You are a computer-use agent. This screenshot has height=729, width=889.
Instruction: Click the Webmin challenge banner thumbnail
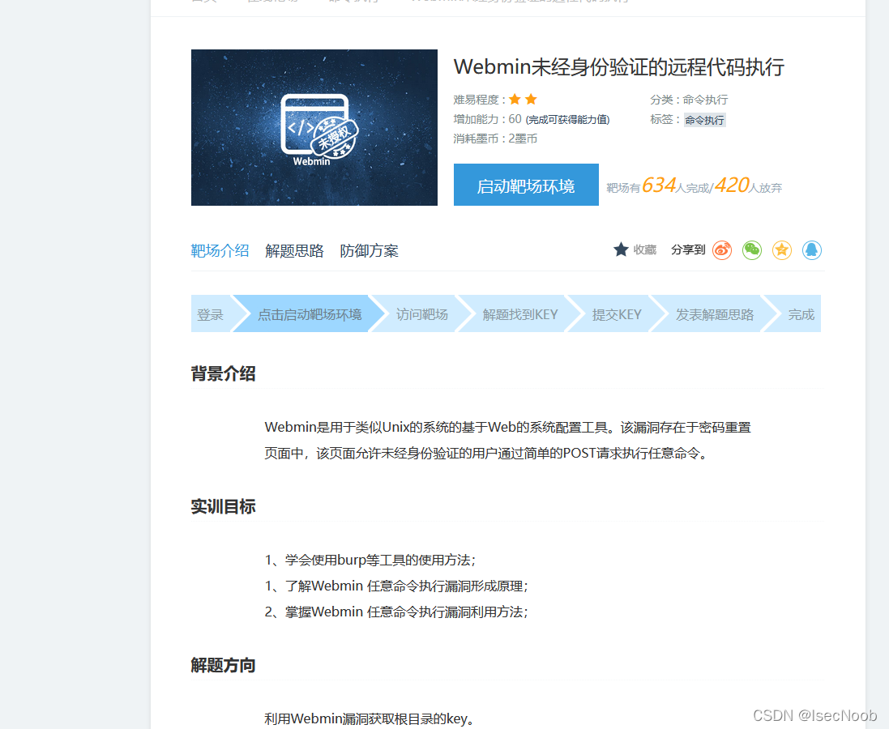coord(314,127)
